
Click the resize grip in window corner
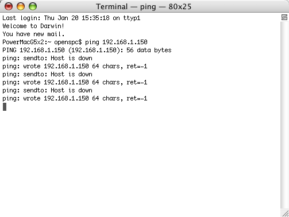[285, 214]
